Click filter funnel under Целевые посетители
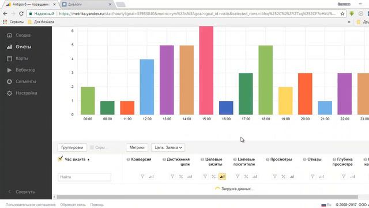 click(x=238, y=176)
